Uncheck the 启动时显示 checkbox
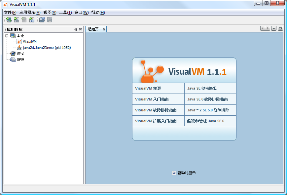 pyautogui.click(x=174, y=173)
